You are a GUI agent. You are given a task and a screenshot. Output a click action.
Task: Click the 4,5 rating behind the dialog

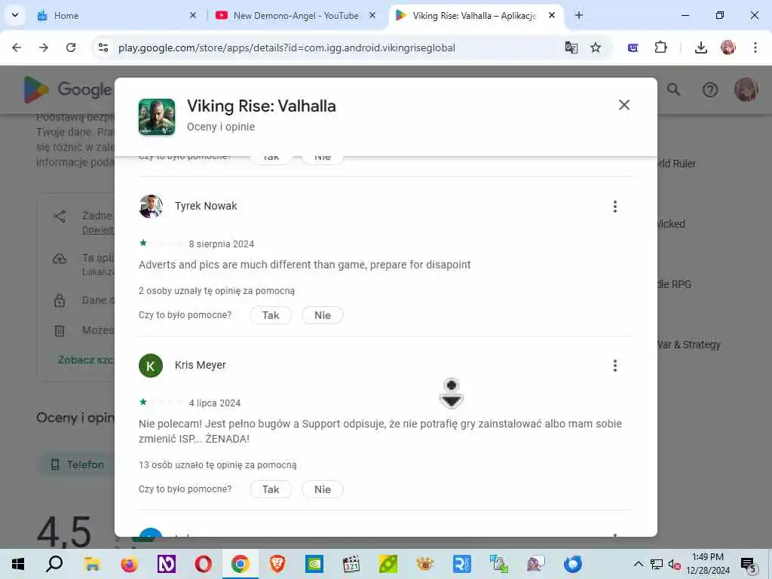pos(65,532)
